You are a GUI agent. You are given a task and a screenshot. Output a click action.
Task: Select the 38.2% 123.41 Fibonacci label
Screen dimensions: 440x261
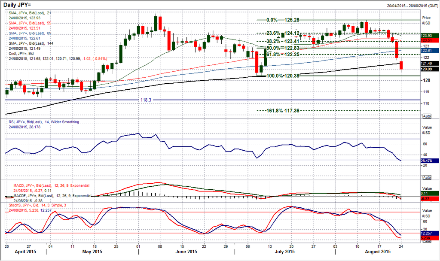pyautogui.click(x=283, y=41)
